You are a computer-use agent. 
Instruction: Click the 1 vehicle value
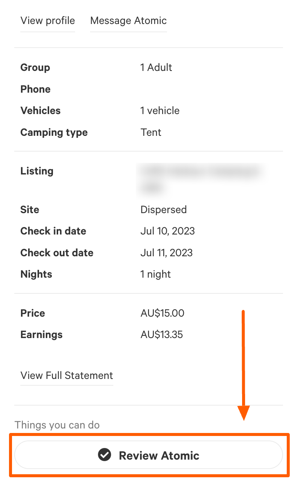160,111
